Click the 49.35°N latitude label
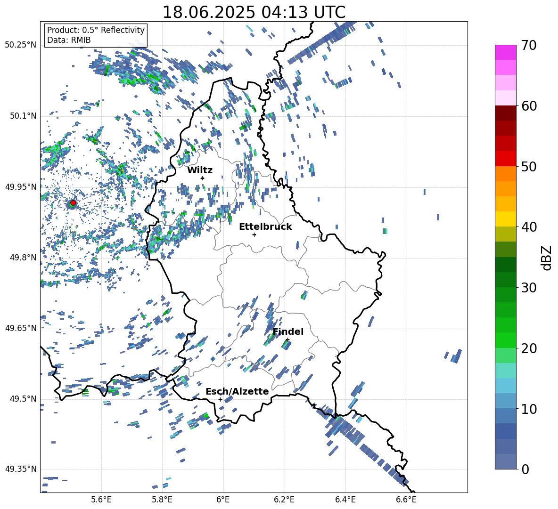This screenshot has height=509, width=558. (21, 469)
